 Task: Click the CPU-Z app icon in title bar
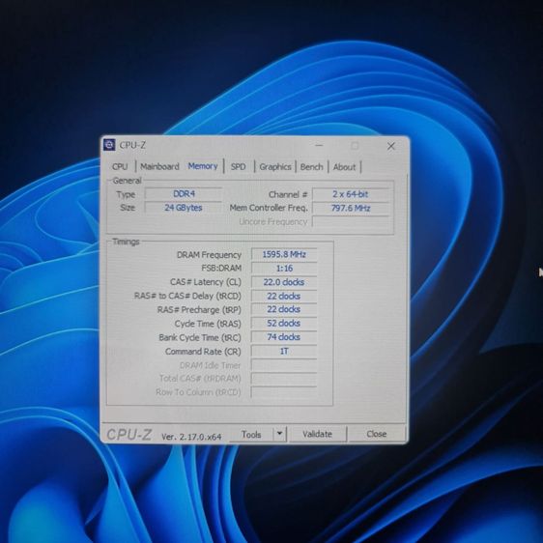coord(109,145)
